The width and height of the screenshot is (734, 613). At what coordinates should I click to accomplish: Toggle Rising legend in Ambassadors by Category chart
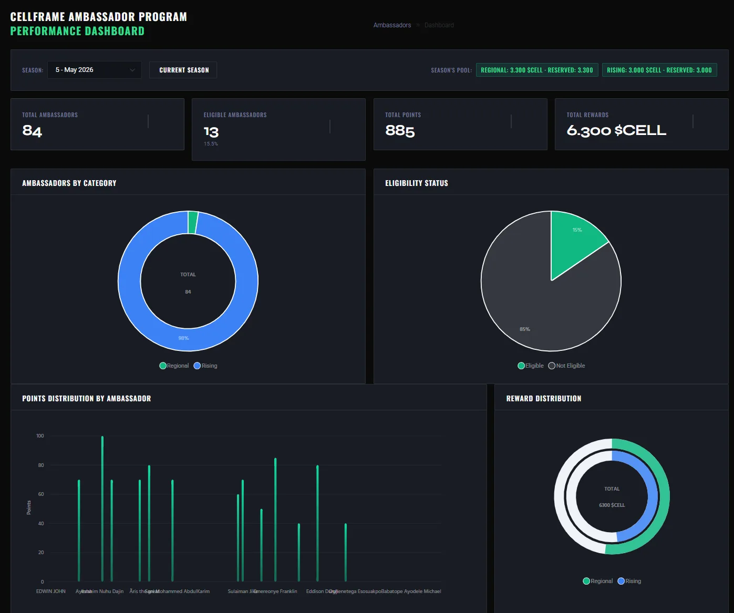(x=205, y=366)
